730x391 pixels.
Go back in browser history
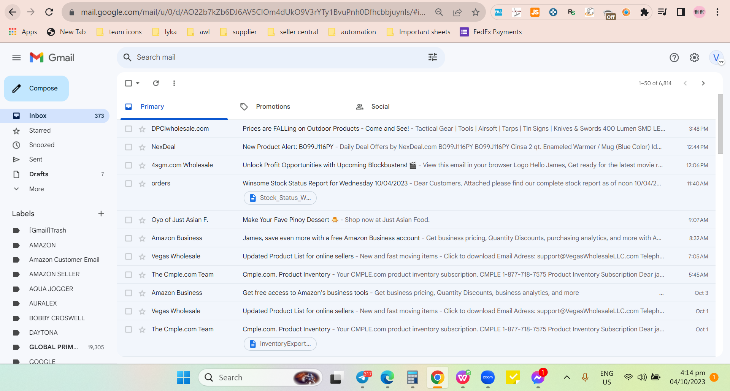(13, 12)
